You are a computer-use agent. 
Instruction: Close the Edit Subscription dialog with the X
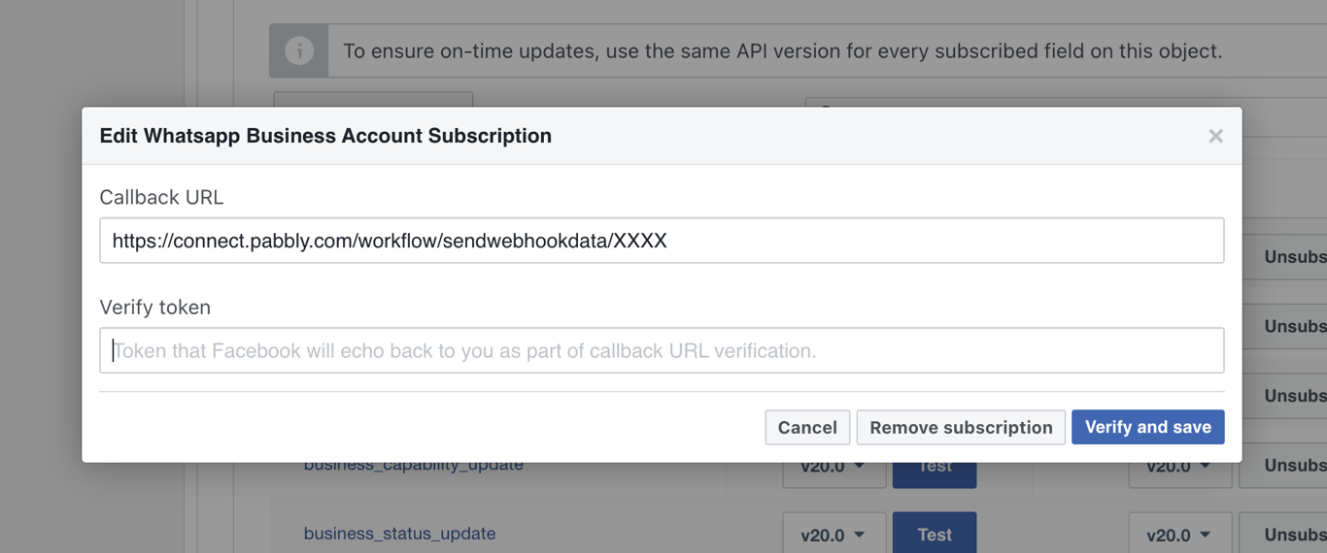[1215, 137]
